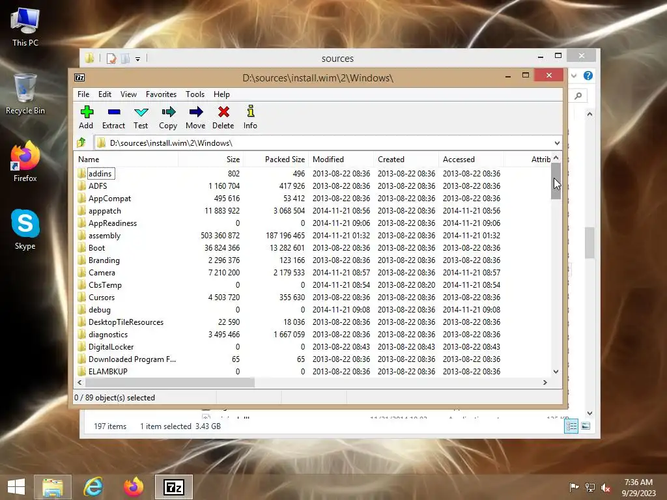
Task: Select the Boot folder
Action: pyautogui.click(x=96, y=247)
